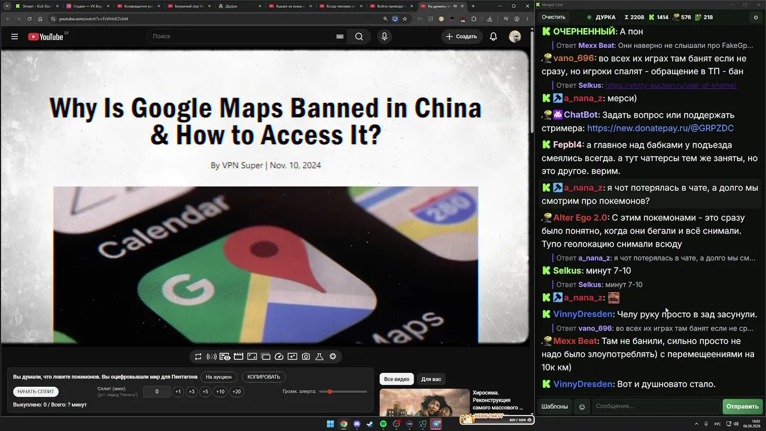
Task: Switch to the Stream - Kick Dashboard tab
Action: 36,6
